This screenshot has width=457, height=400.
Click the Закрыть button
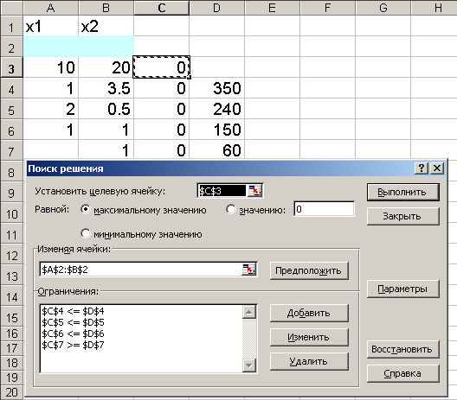click(x=402, y=216)
